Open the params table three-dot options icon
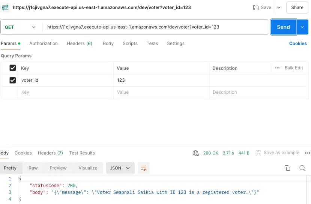This screenshot has height=204, width=311. click(277, 68)
